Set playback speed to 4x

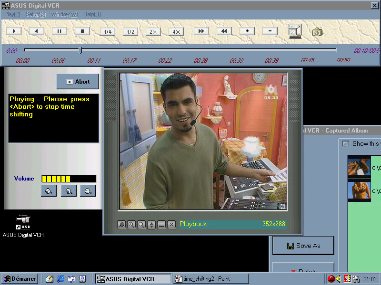click(x=176, y=32)
